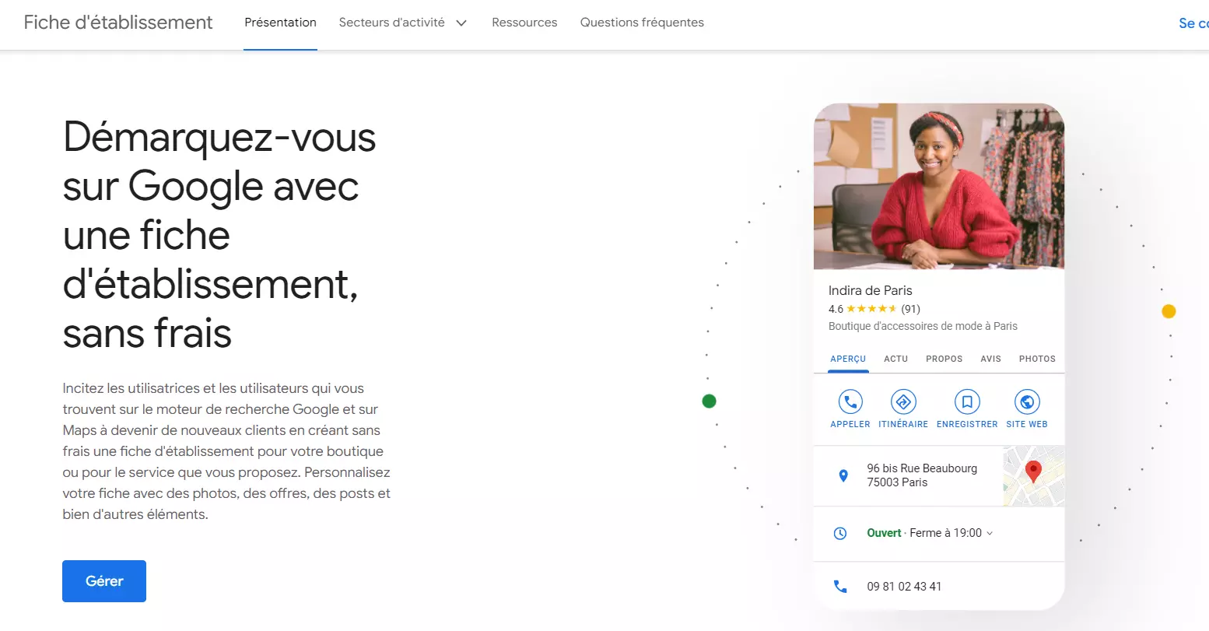The image size is (1209, 631).
Task: Select the PHOTOS tab in phone card
Action: [x=1037, y=359]
